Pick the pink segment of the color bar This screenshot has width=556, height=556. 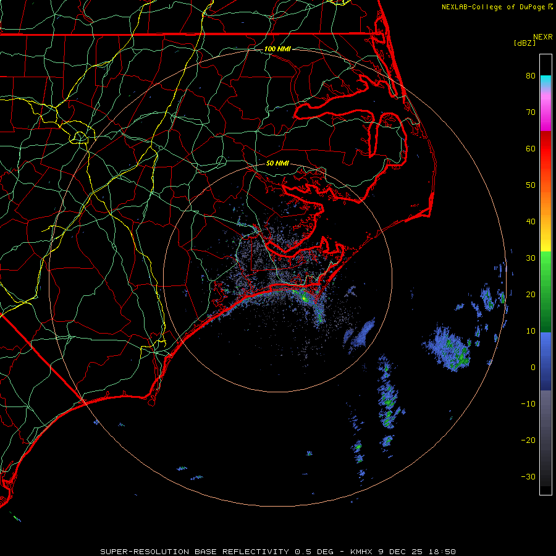coord(545,112)
